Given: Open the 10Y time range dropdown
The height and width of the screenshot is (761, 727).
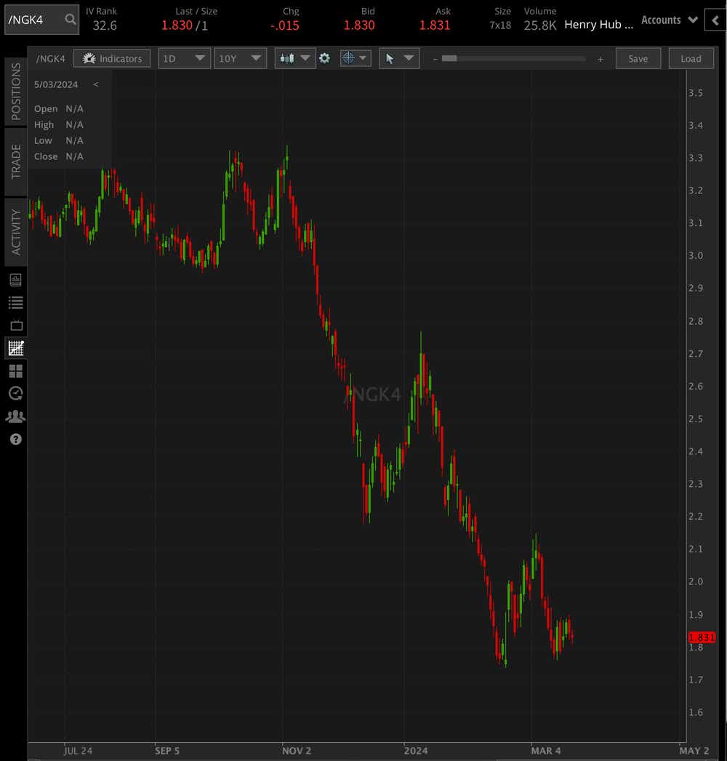Looking at the screenshot, I should click(x=240, y=59).
